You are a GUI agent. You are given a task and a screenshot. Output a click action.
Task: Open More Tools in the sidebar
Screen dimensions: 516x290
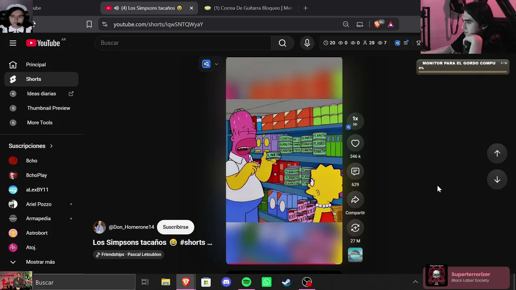(x=42, y=122)
